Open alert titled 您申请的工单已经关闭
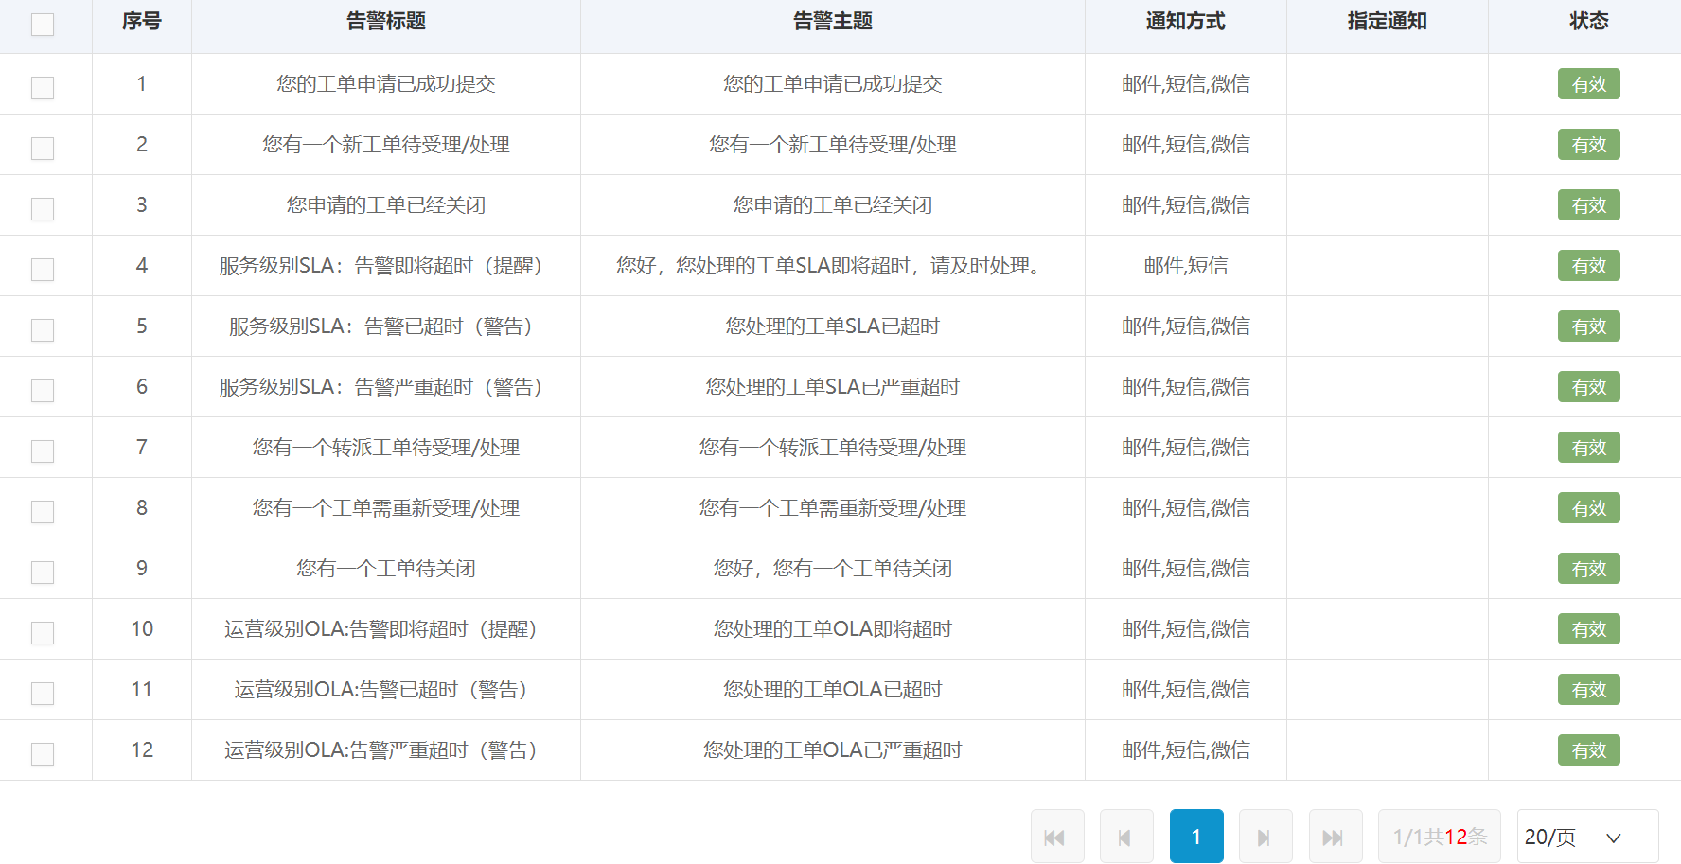1681x864 pixels. [385, 205]
